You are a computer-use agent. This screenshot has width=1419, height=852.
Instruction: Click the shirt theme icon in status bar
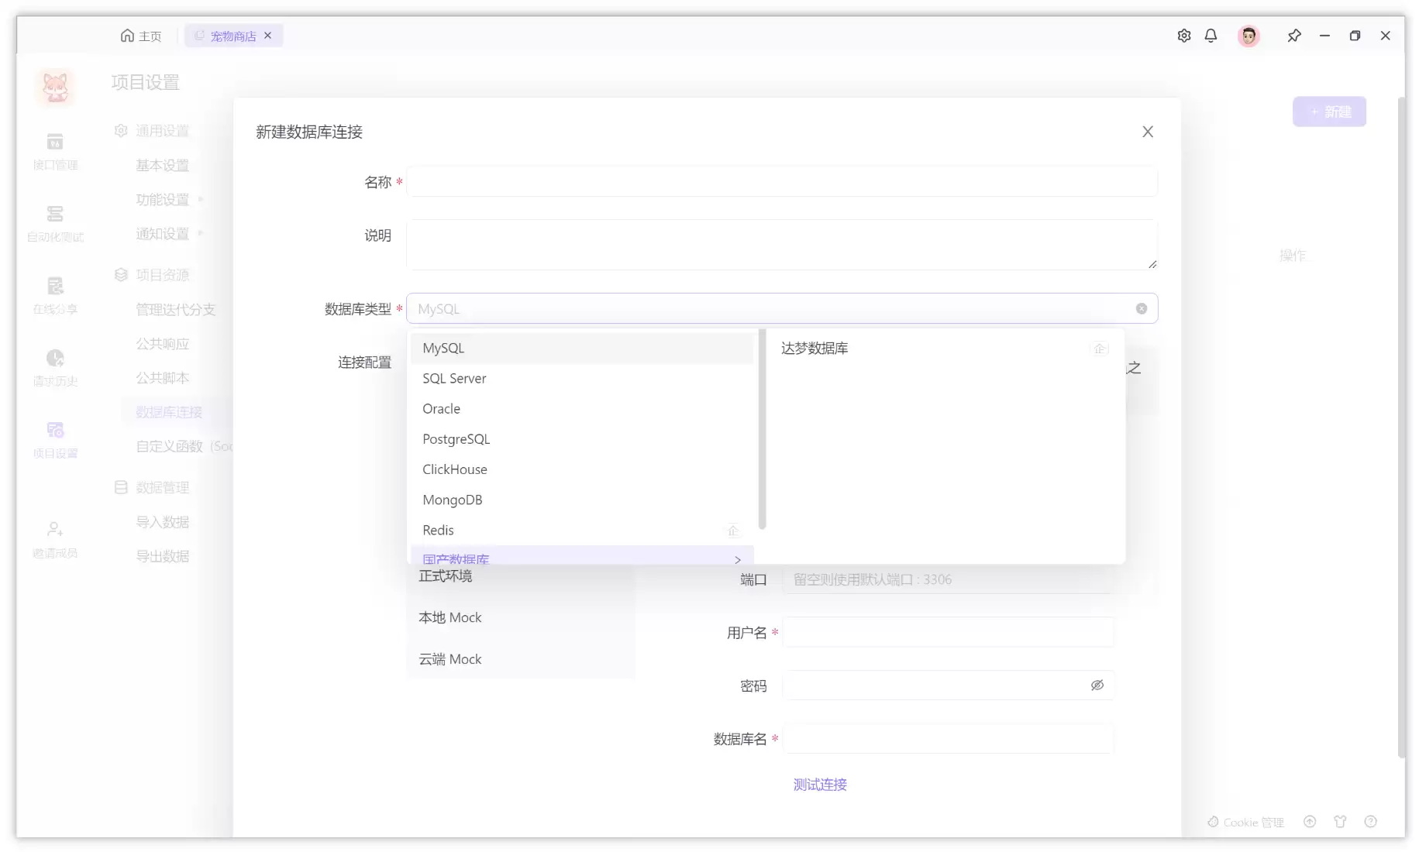[x=1340, y=822]
